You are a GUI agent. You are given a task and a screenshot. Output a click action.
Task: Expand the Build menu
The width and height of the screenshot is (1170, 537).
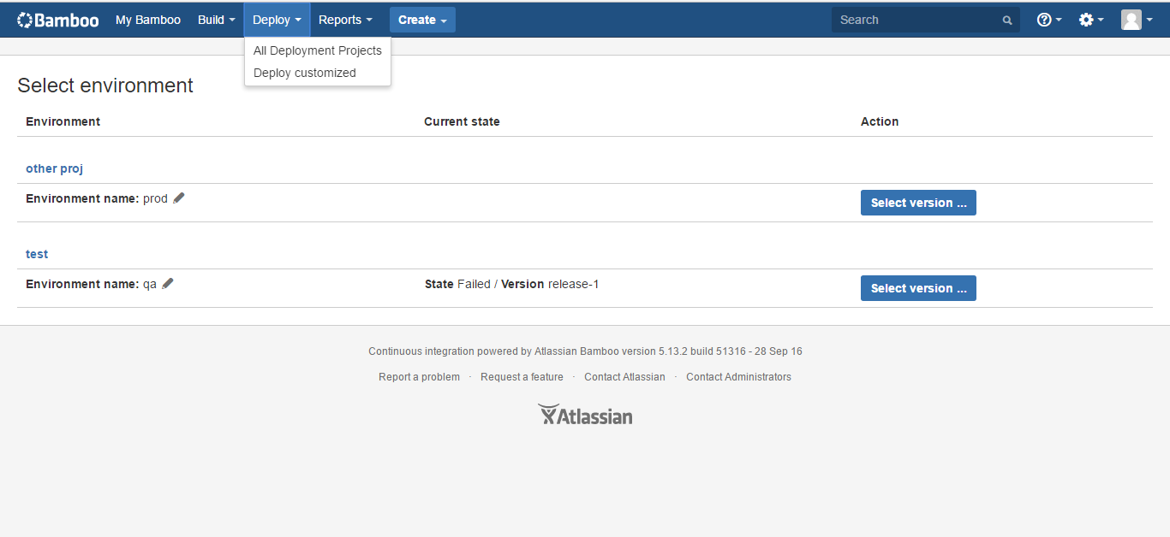217,20
